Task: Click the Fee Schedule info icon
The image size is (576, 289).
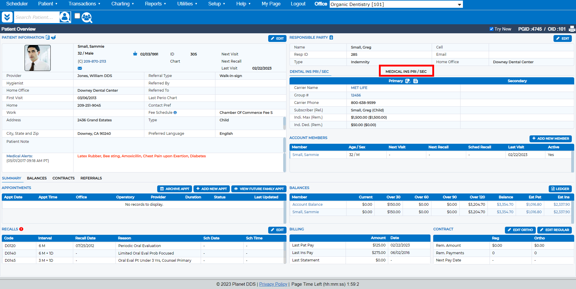Action: 175,113
